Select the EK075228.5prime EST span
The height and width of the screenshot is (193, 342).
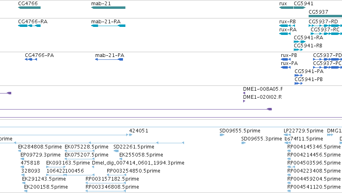point(80,151)
